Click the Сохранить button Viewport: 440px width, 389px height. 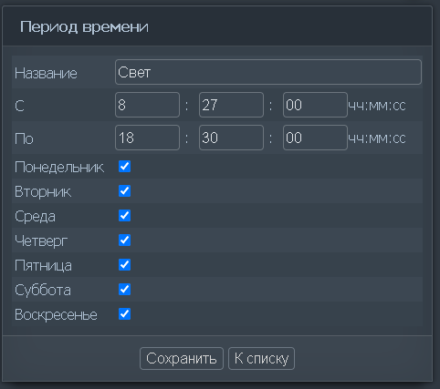click(182, 359)
